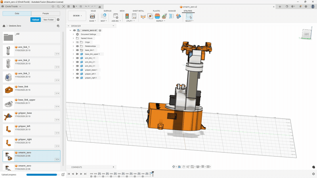Image resolution: width=317 pixels, height=178 pixels.
Task: Expand Named Views node
Action: 73,38
